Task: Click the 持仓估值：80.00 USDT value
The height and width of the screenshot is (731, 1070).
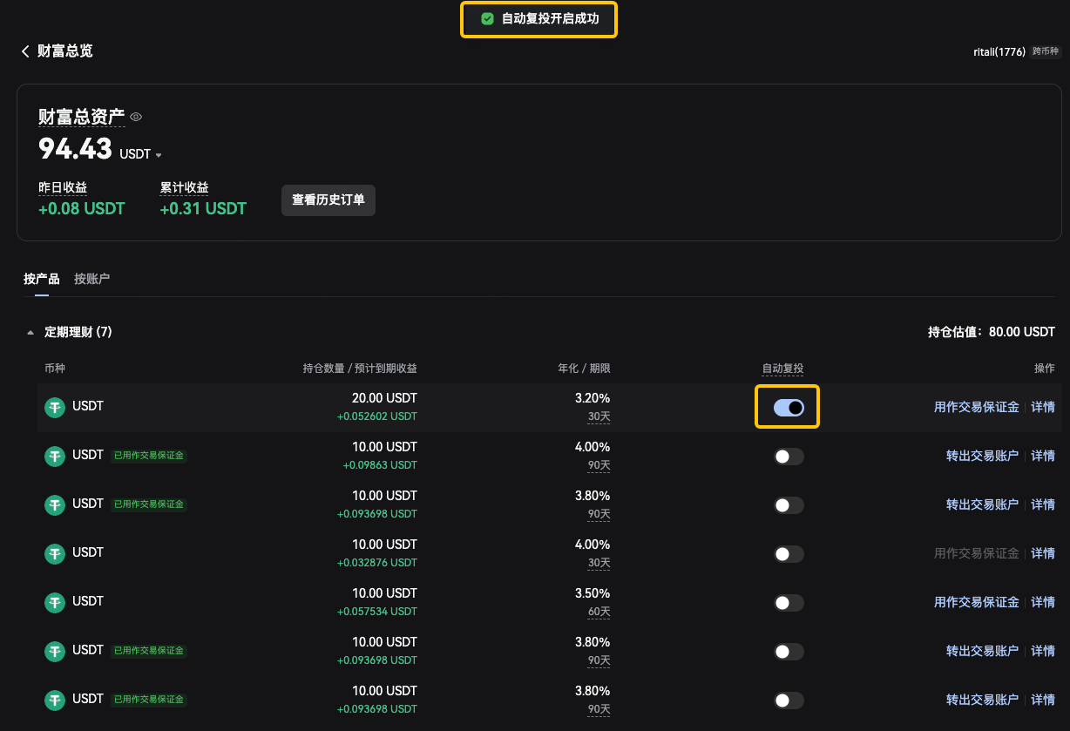Action: [x=992, y=332]
